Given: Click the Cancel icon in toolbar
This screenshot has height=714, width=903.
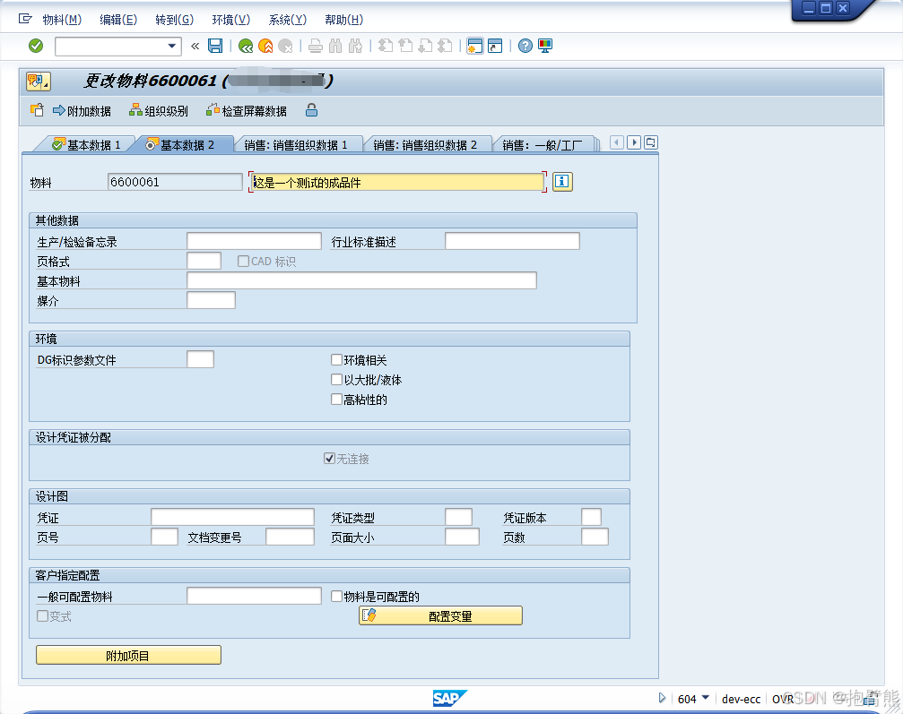Looking at the screenshot, I should tap(285, 46).
